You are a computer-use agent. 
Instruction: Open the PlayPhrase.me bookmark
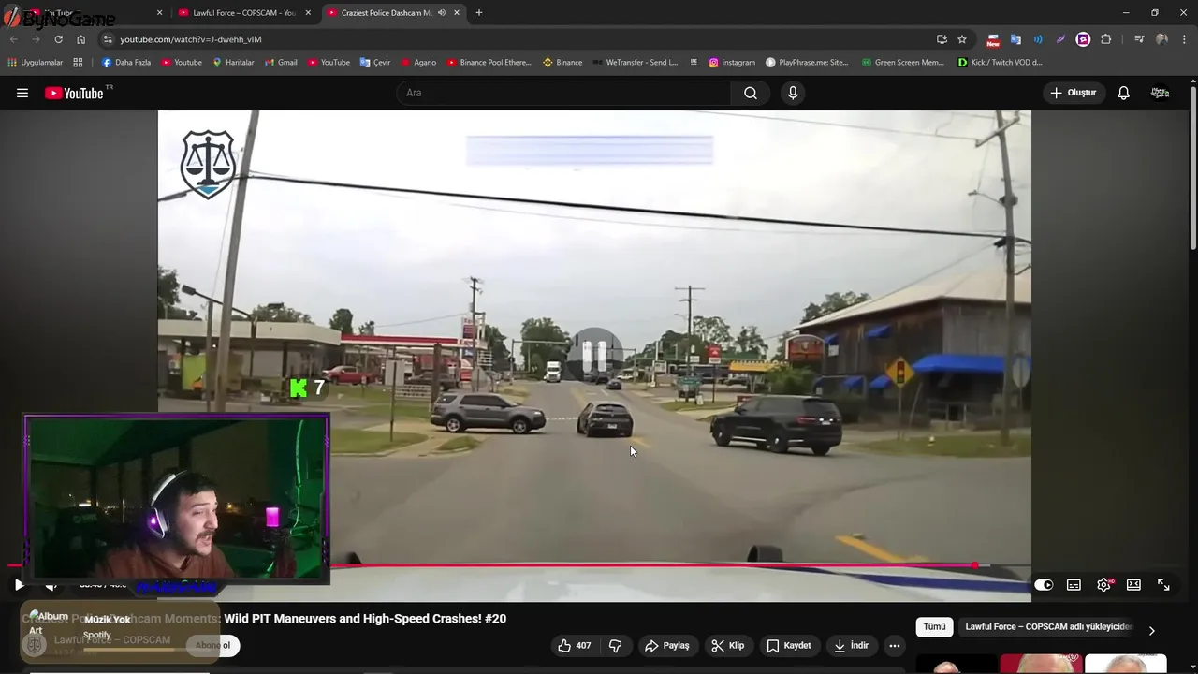click(807, 63)
